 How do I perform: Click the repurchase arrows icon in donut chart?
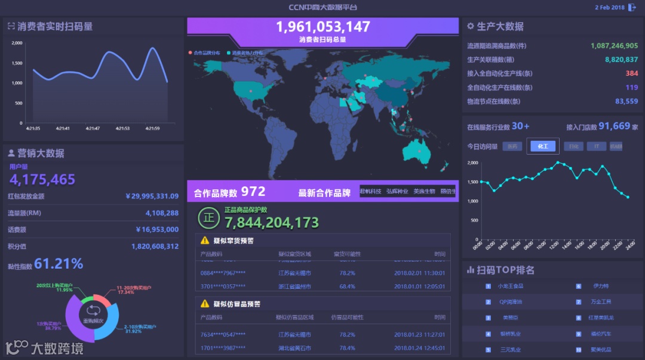coord(93,310)
